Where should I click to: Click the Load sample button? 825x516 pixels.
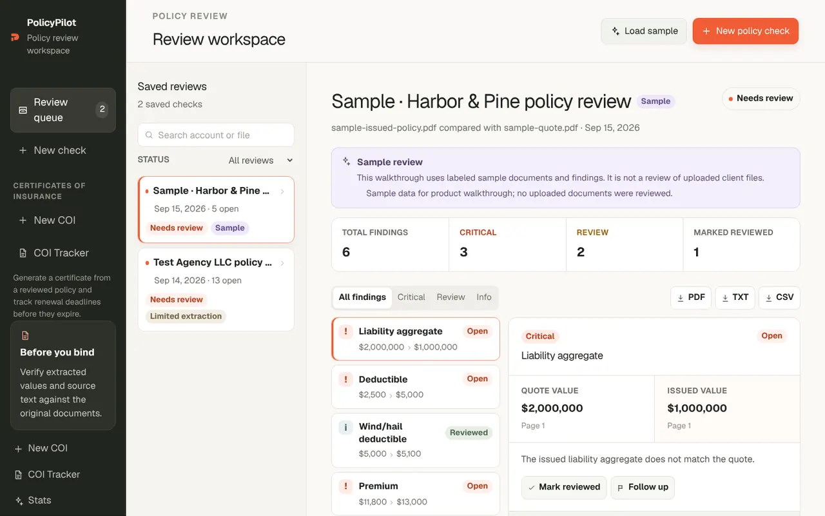(x=644, y=31)
